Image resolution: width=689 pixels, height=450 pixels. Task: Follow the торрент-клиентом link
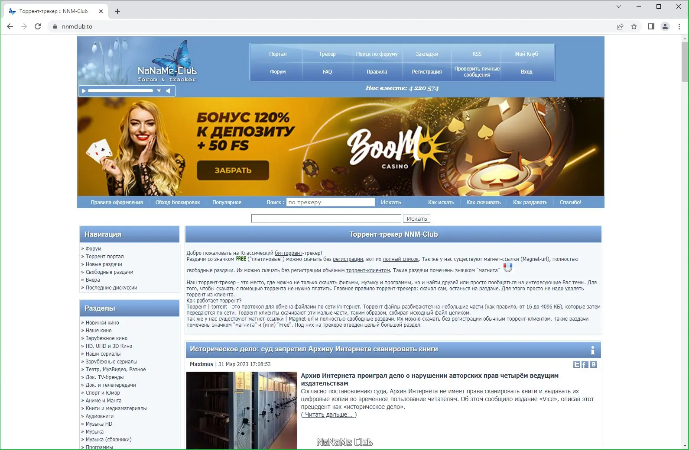click(368, 270)
